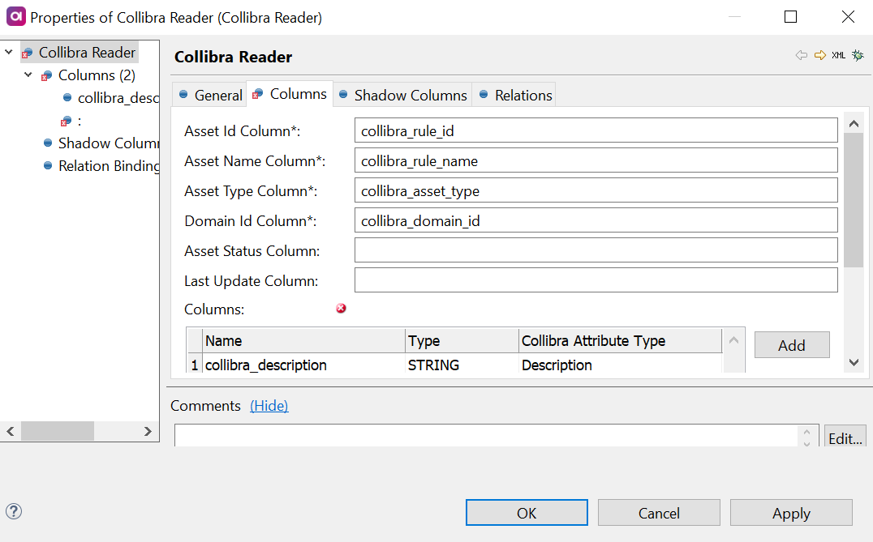
Task: Collapse the Collibra Reader tree node
Action: coord(8,52)
